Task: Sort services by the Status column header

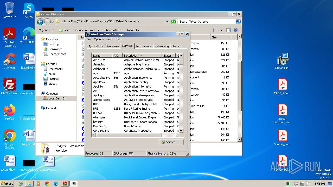Action: 169,56
